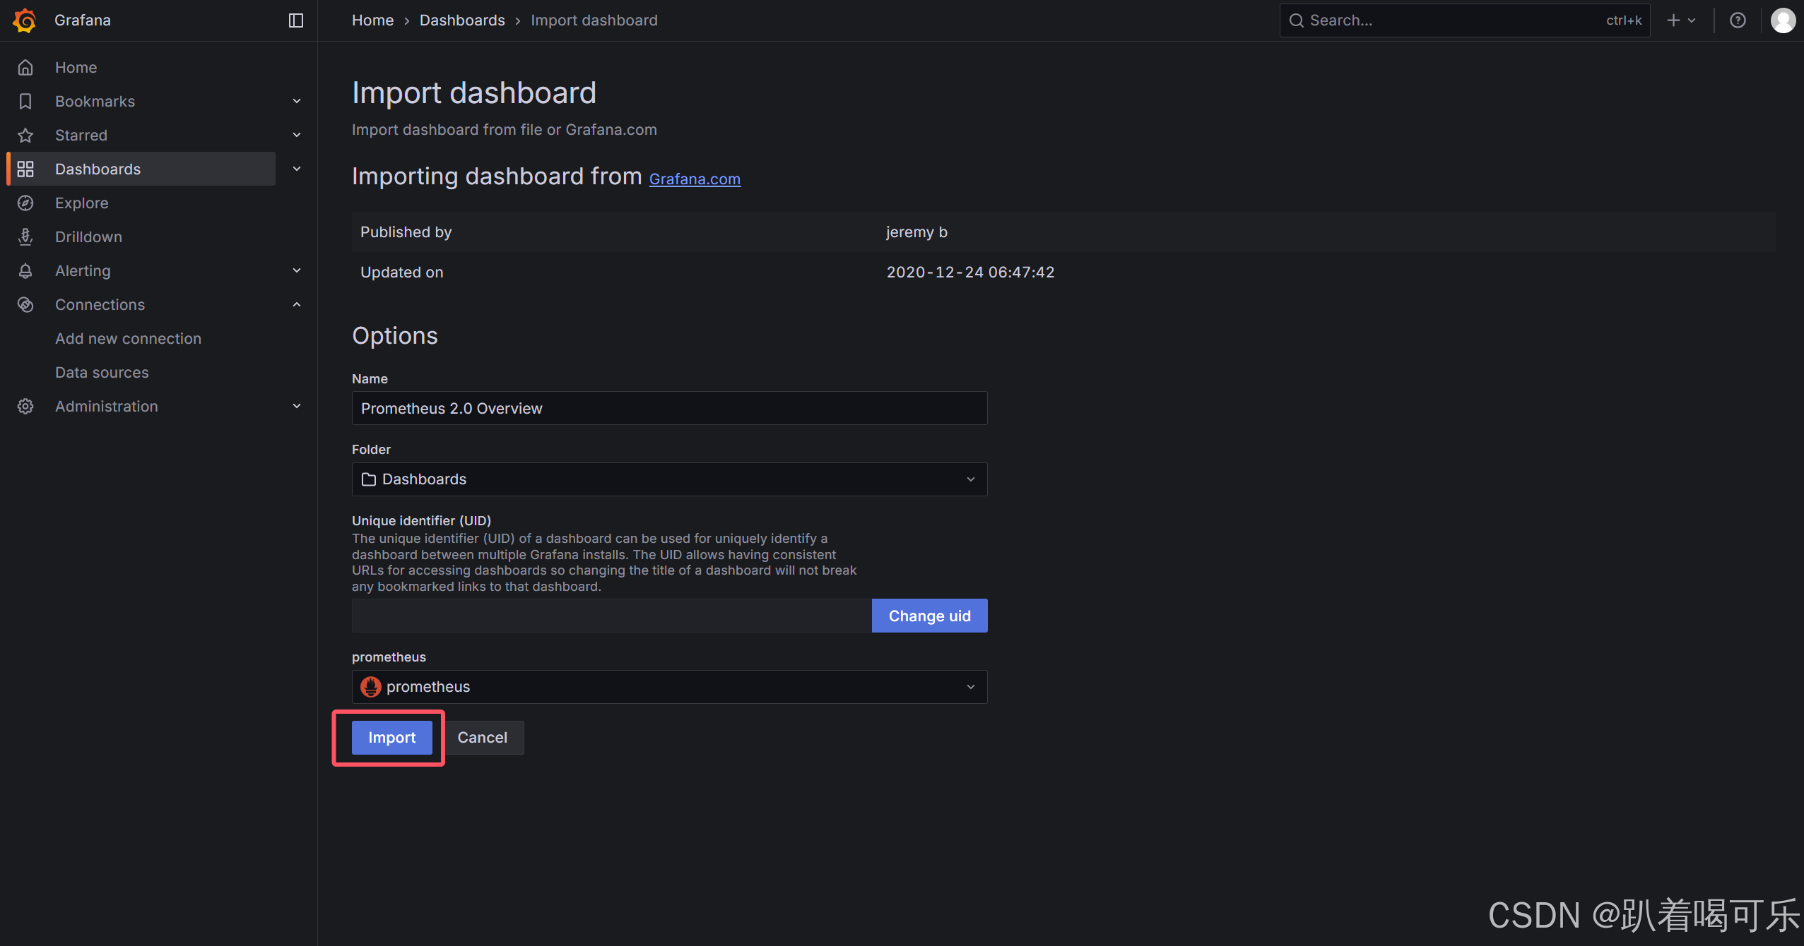The width and height of the screenshot is (1804, 946).
Task: Click the Grafana logo icon
Action: 25,20
